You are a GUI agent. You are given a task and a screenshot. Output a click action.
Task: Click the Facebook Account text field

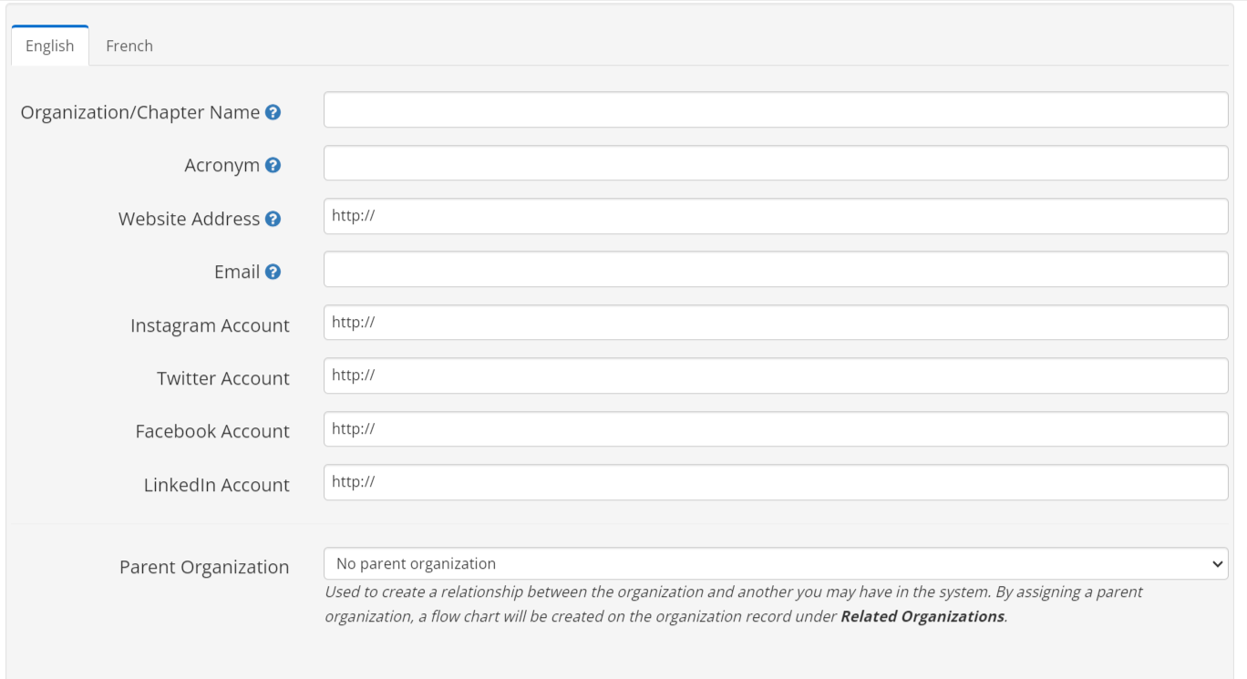[775, 428]
